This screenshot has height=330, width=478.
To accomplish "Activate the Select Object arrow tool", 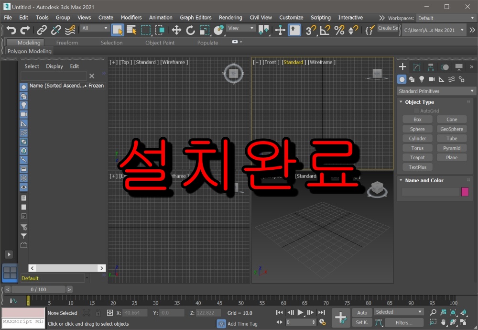I will coord(116,30).
